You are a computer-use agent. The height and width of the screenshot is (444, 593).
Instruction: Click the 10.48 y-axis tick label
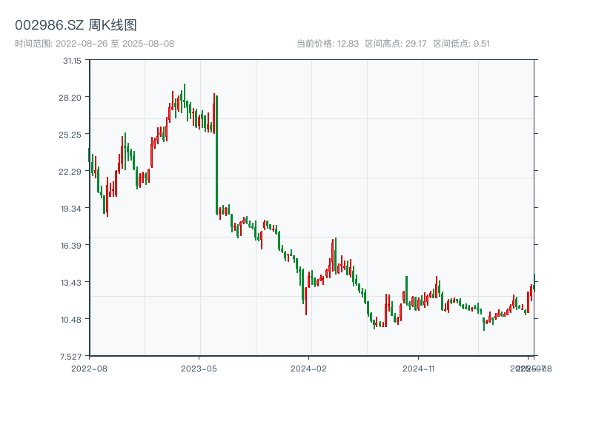[x=72, y=319]
